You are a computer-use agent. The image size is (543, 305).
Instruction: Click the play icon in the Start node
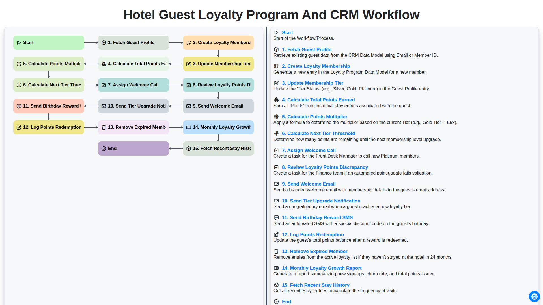point(19,43)
